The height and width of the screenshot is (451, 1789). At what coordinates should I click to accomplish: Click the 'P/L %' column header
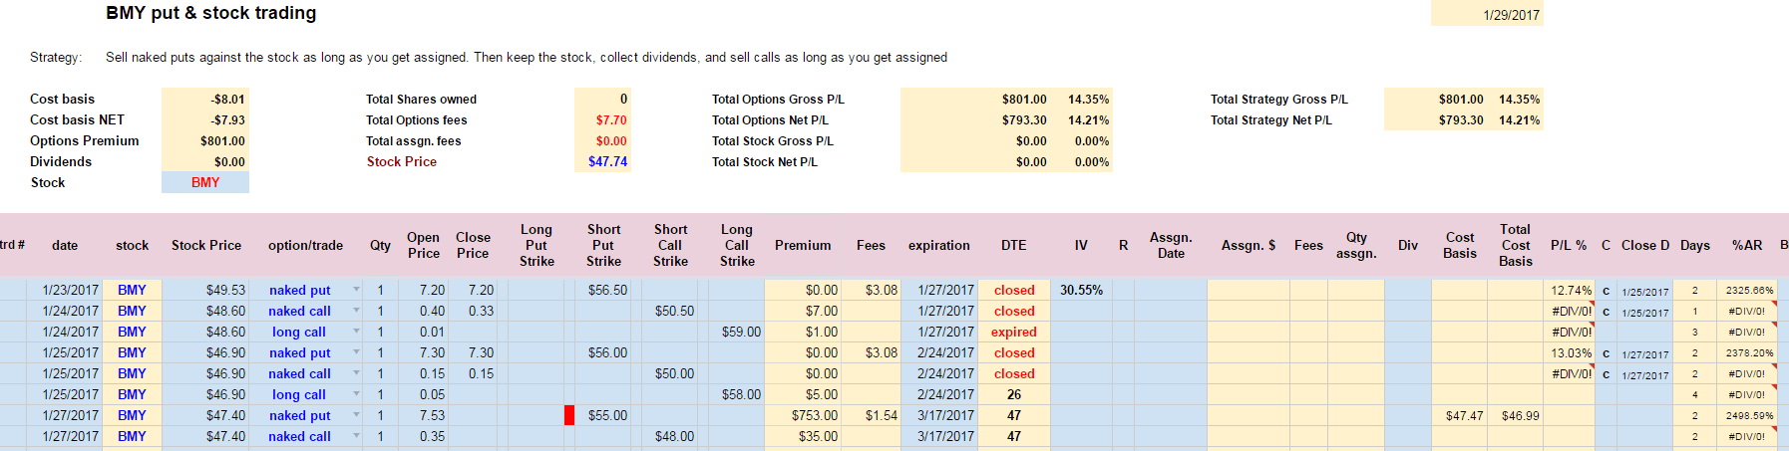(x=1569, y=245)
